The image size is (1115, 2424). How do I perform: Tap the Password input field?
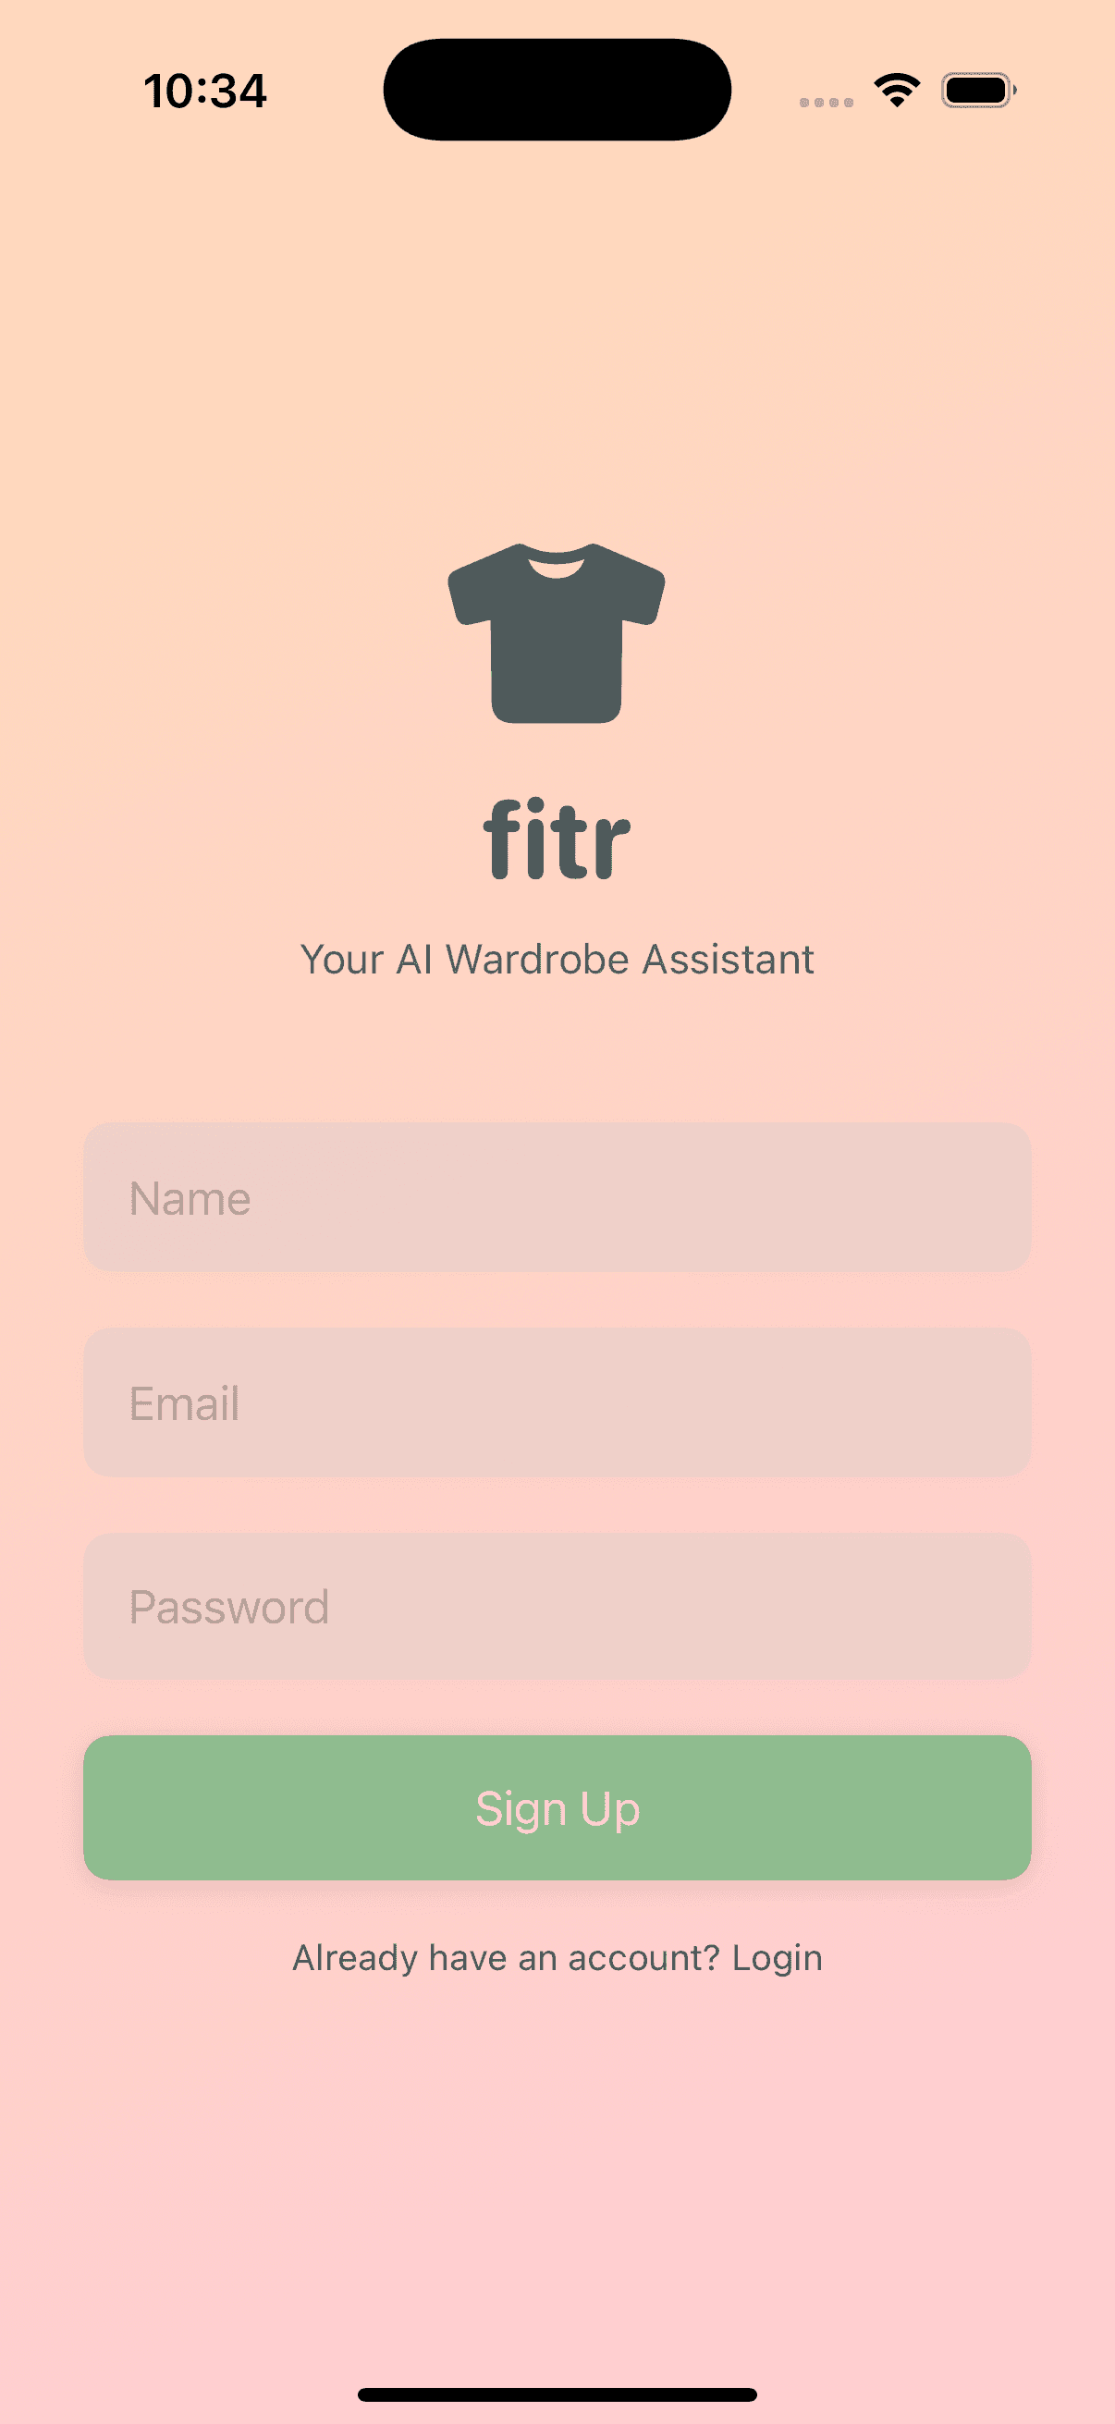pos(557,1606)
